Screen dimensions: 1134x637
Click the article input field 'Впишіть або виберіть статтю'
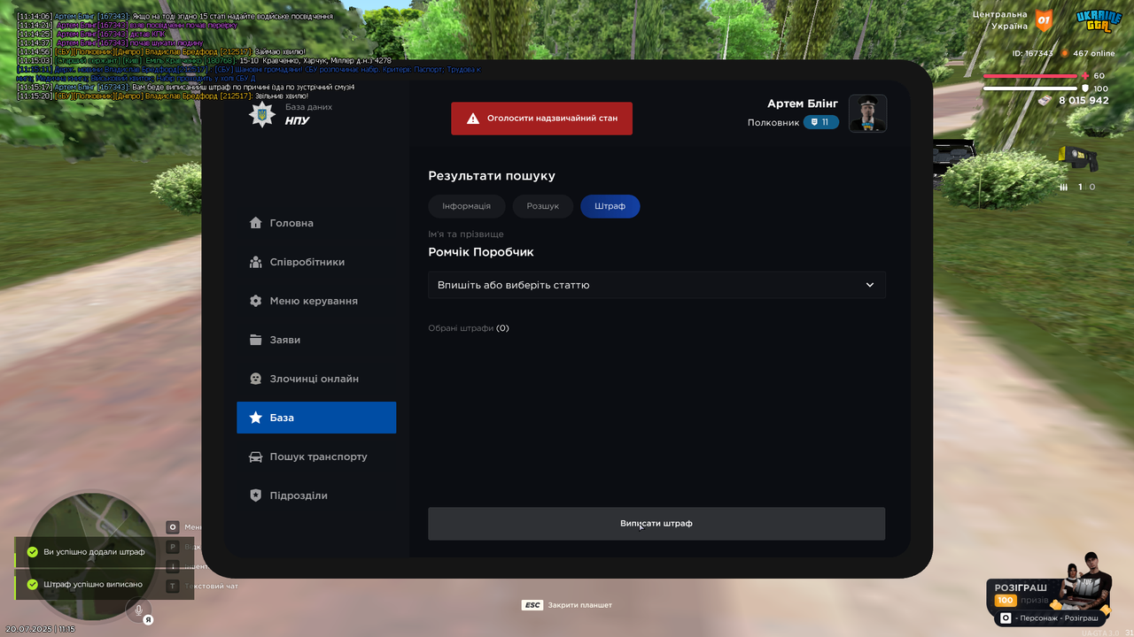(x=656, y=285)
